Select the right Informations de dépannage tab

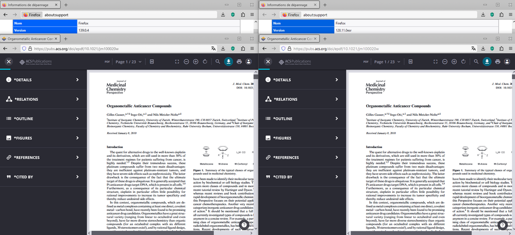[x=289, y=5]
